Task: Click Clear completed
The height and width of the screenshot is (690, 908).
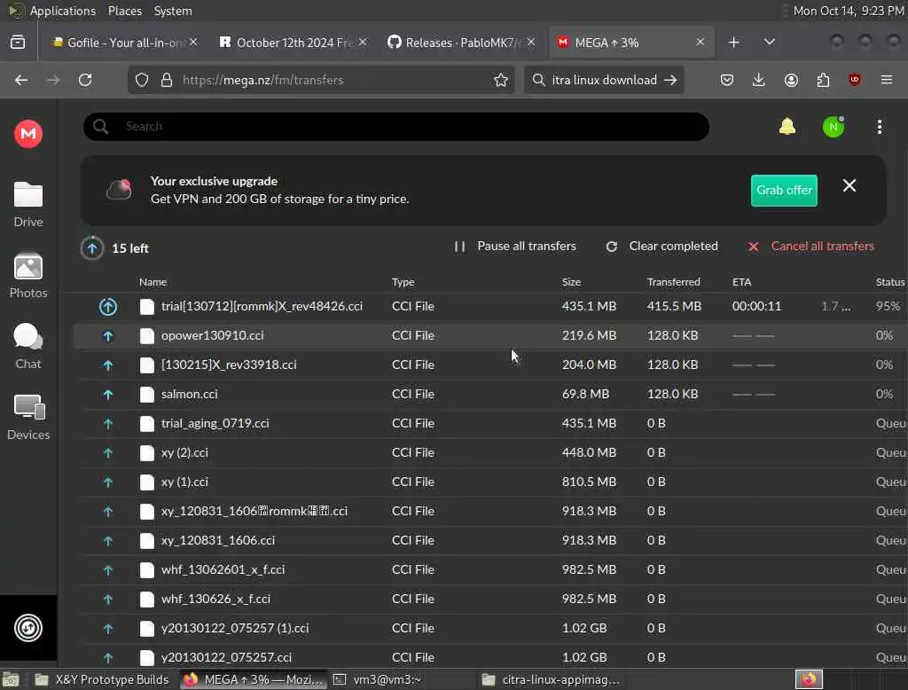Action: (661, 247)
